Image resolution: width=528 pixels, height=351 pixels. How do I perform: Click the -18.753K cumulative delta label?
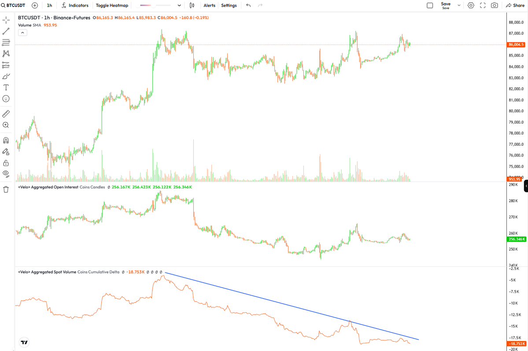(517, 344)
